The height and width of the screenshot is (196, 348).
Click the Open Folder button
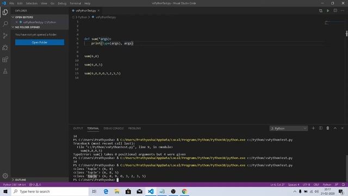tap(40, 42)
